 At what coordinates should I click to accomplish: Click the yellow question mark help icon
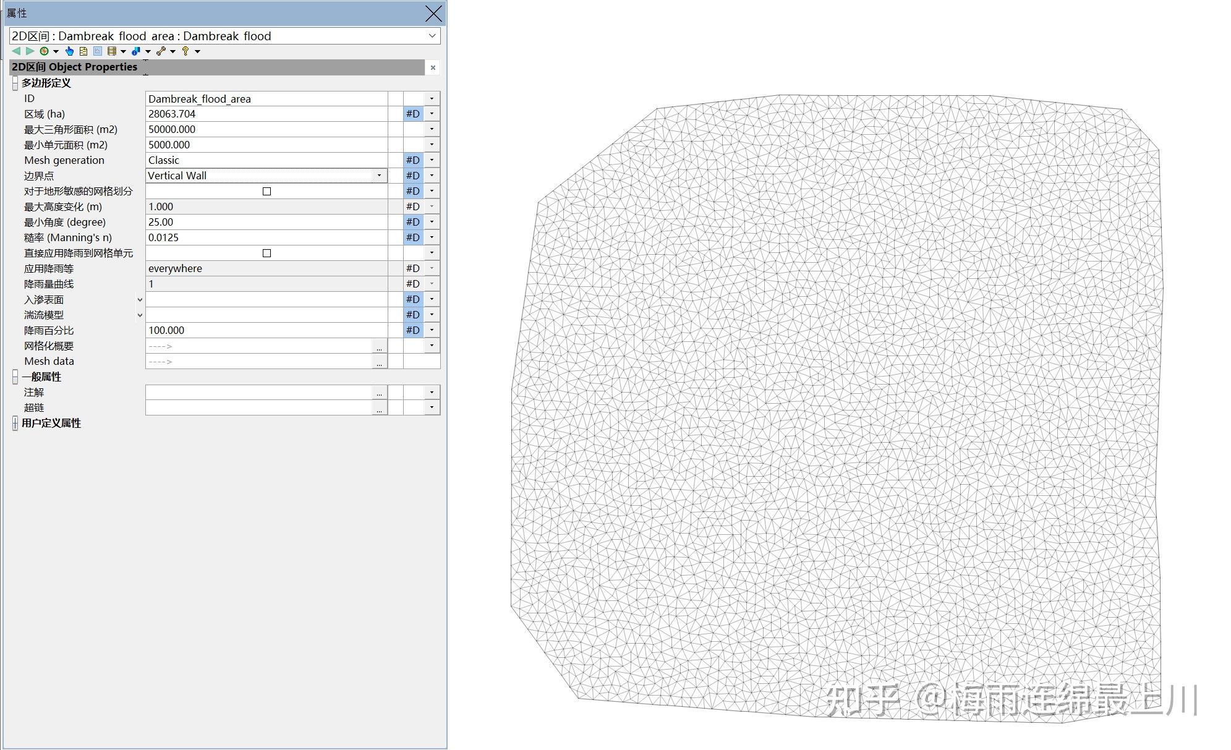tap(185, 51)
